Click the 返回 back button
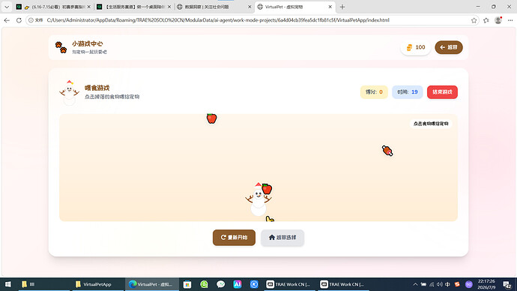517x291 pixels. click(x=448, y=47)
